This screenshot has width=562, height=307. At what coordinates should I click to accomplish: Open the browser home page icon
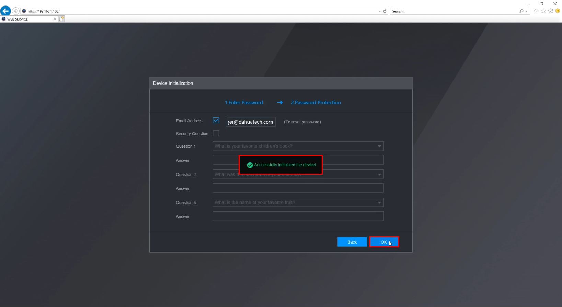536,11
